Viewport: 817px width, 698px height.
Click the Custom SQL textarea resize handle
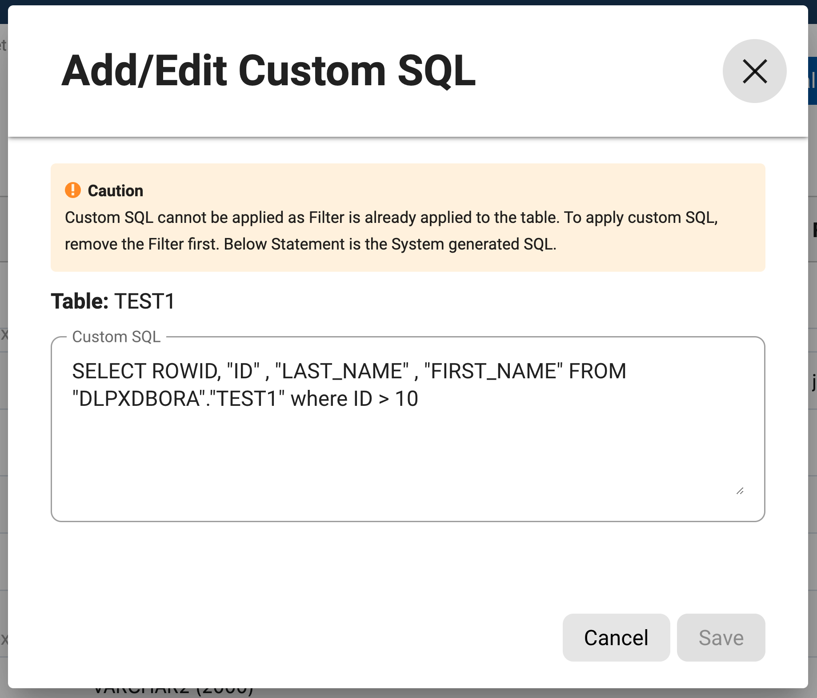[x=740, y=491]
